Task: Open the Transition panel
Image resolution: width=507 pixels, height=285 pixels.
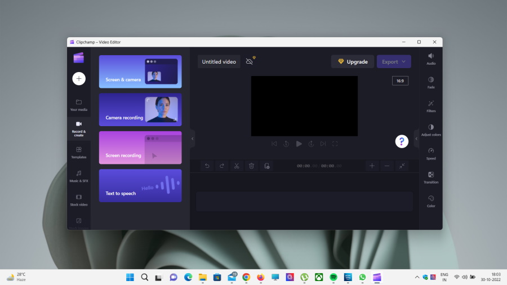Action: 431,177
